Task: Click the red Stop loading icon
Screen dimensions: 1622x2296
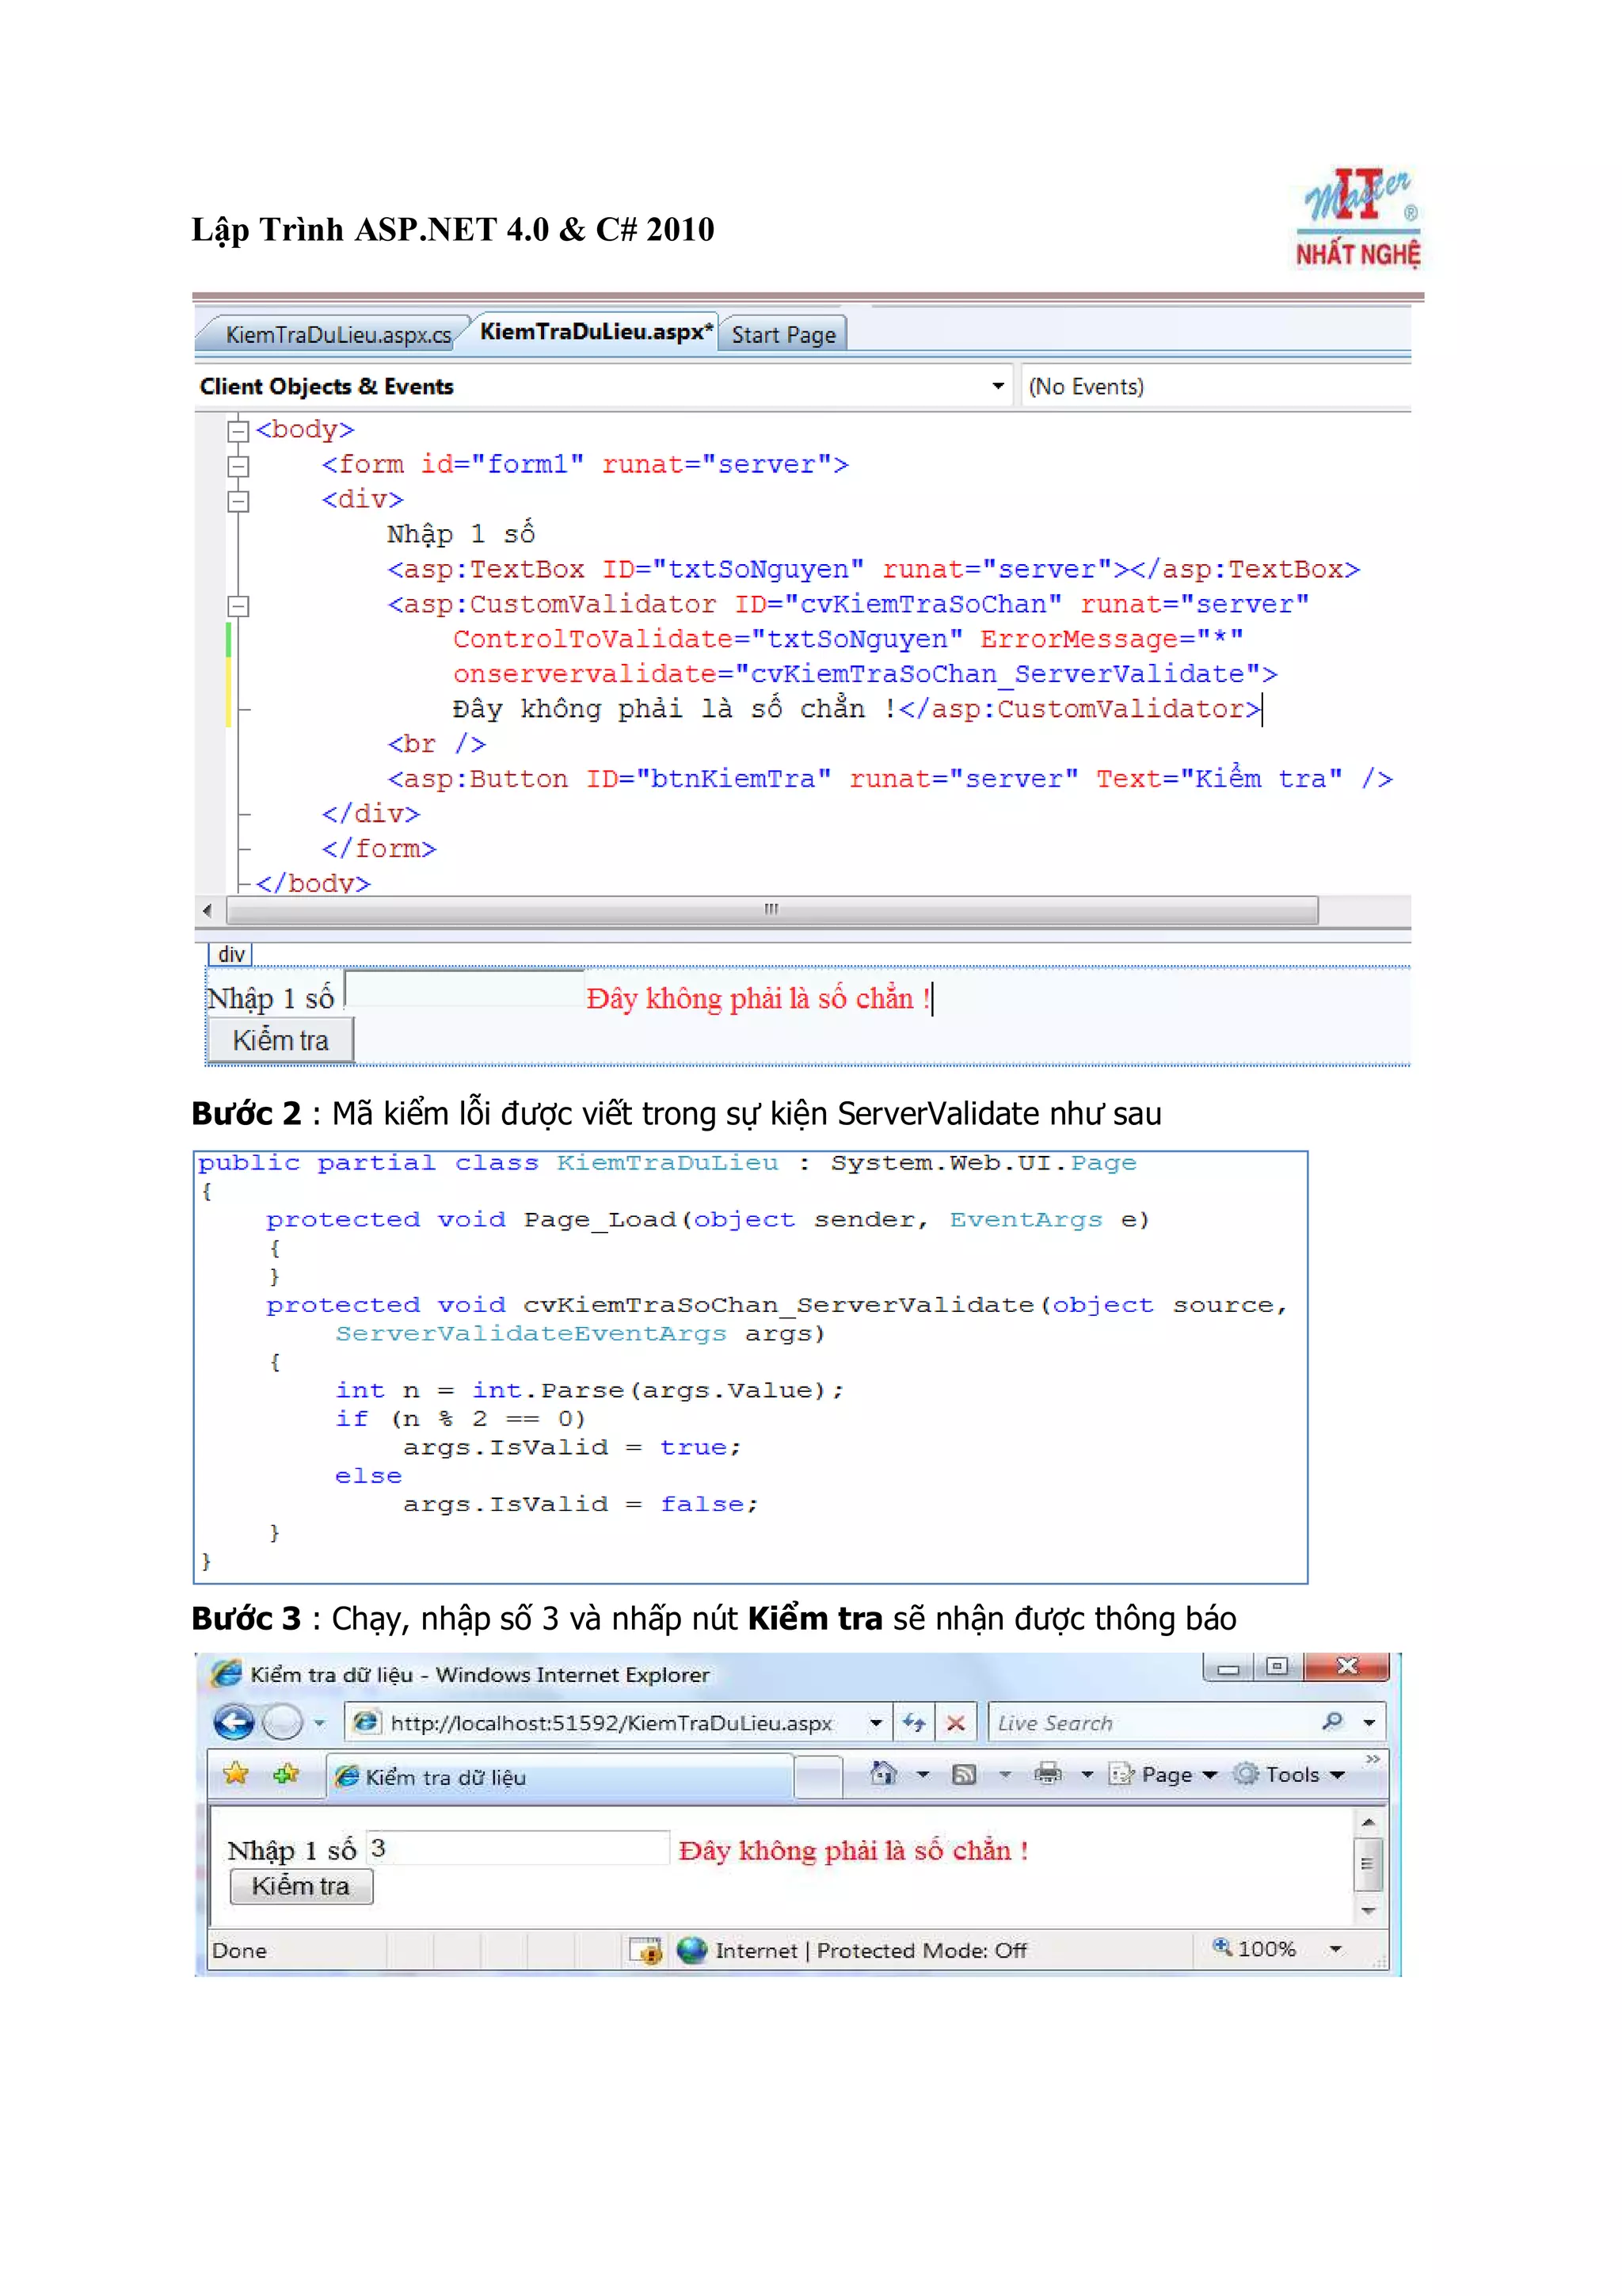Action: (x=955, y=1722)
